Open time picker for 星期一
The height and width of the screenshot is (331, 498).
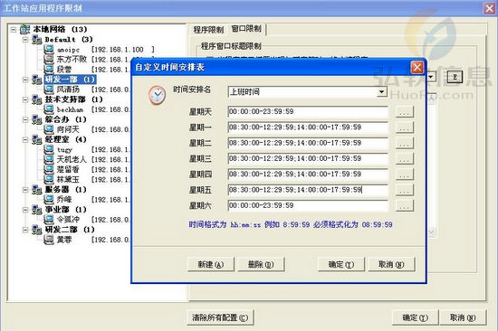pos(405,128)
